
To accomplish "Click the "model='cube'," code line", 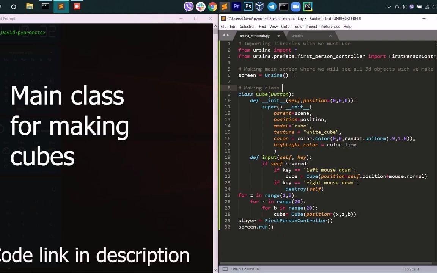I will click(292, 126).
